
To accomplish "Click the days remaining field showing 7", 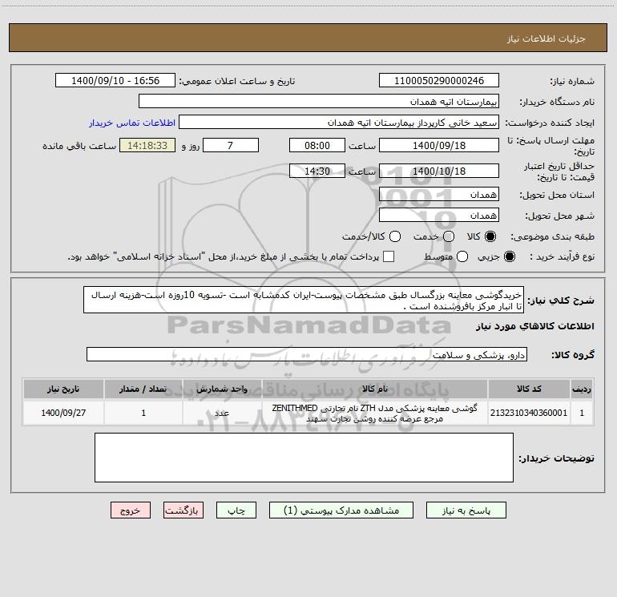I will click(231, 145).
